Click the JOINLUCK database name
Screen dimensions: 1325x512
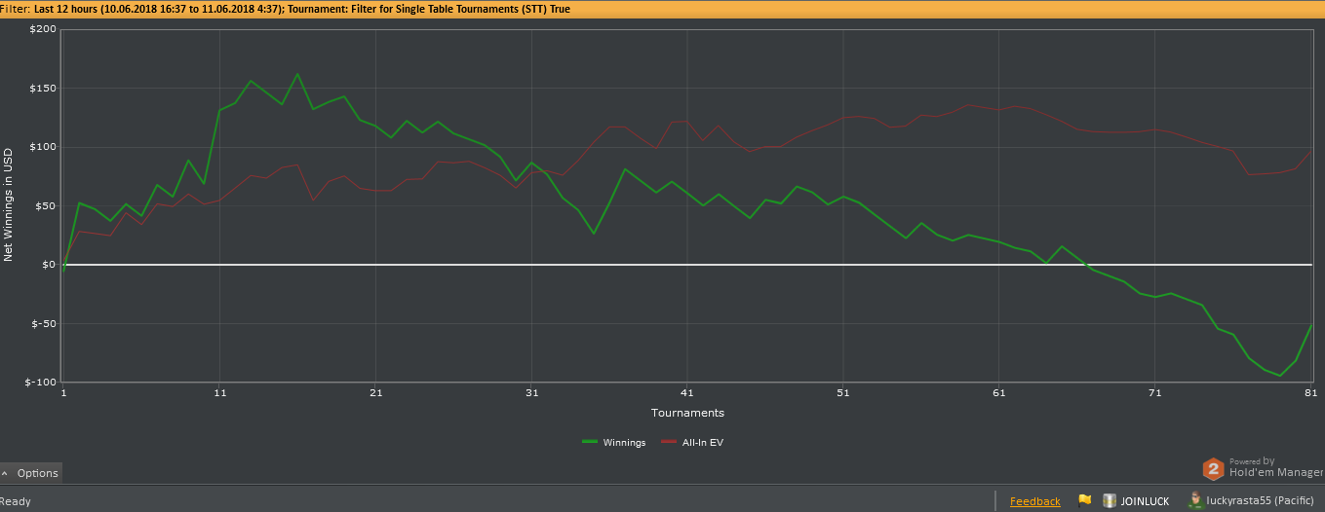tap(1145, 501)
